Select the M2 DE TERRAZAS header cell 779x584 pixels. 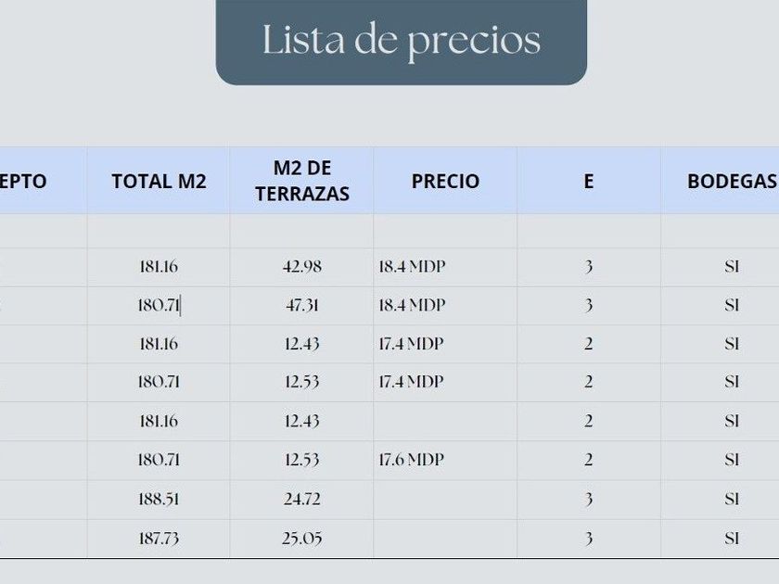pos(301,181)
